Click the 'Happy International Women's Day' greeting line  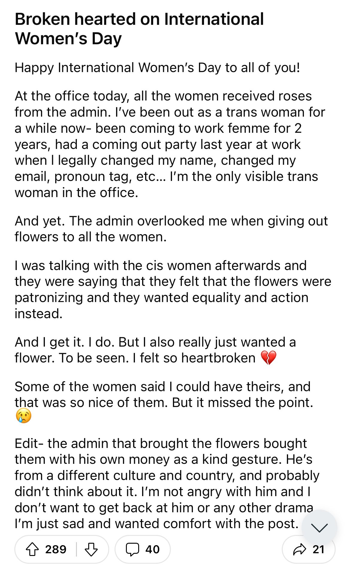(x=157, y=68)
